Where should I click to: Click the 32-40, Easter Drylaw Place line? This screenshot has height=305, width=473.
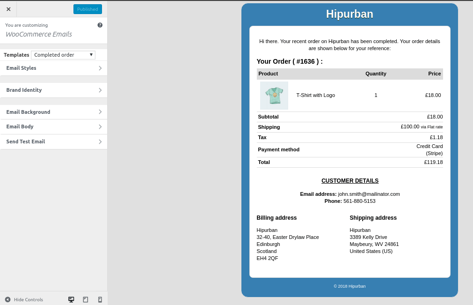pyautogui.click(x=287, y=238)
